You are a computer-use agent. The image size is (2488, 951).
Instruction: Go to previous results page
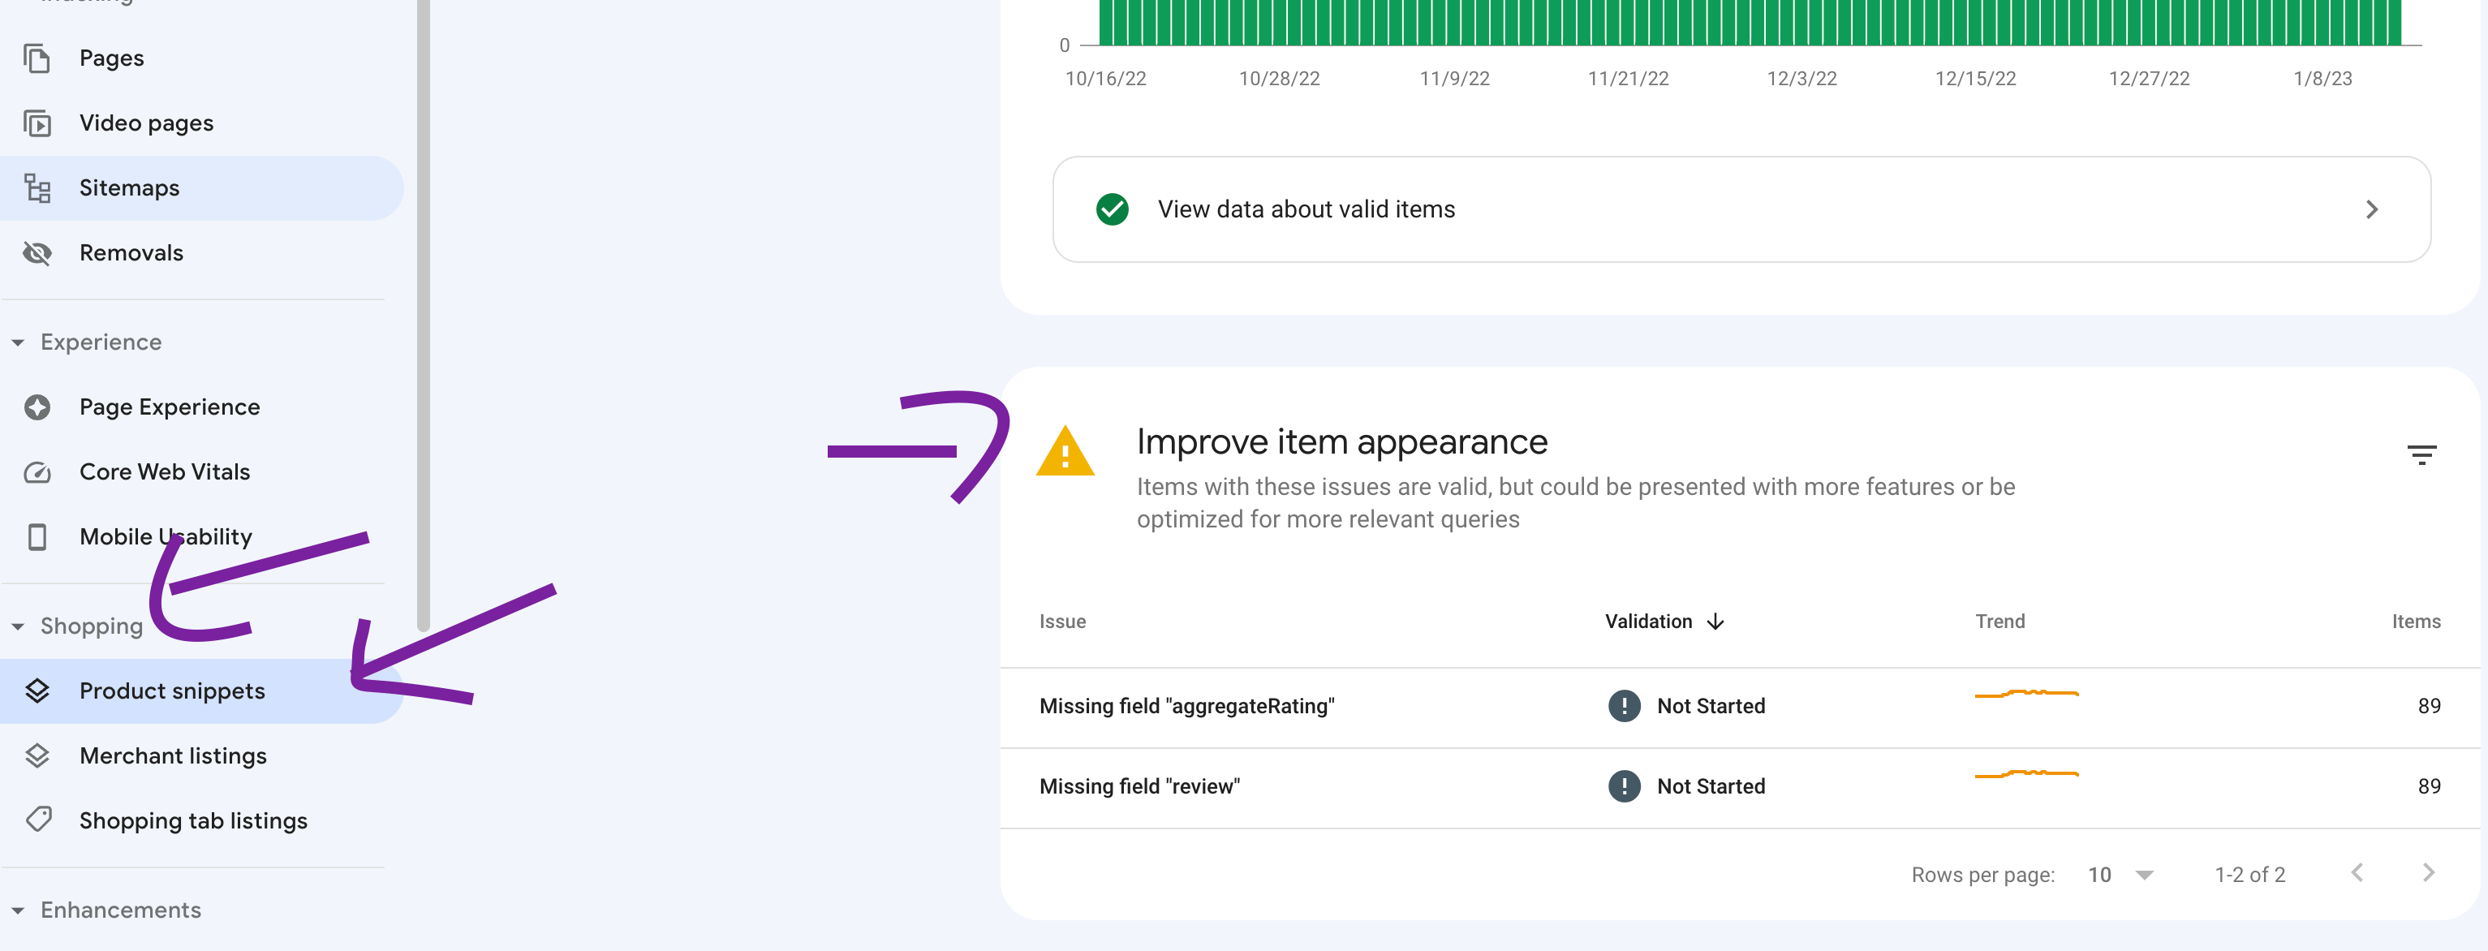(x=2357, y=873)
